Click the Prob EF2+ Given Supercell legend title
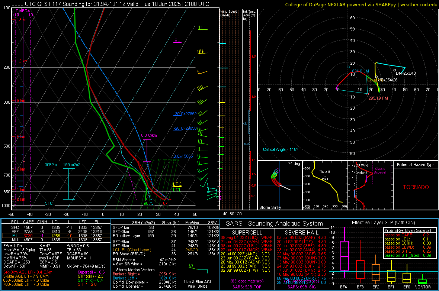 (x=408, y=230)
